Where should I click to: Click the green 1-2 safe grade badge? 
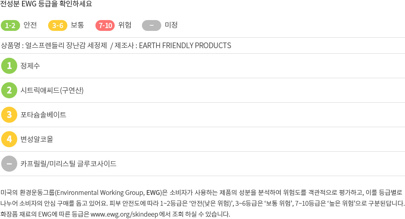pos(10,25)
